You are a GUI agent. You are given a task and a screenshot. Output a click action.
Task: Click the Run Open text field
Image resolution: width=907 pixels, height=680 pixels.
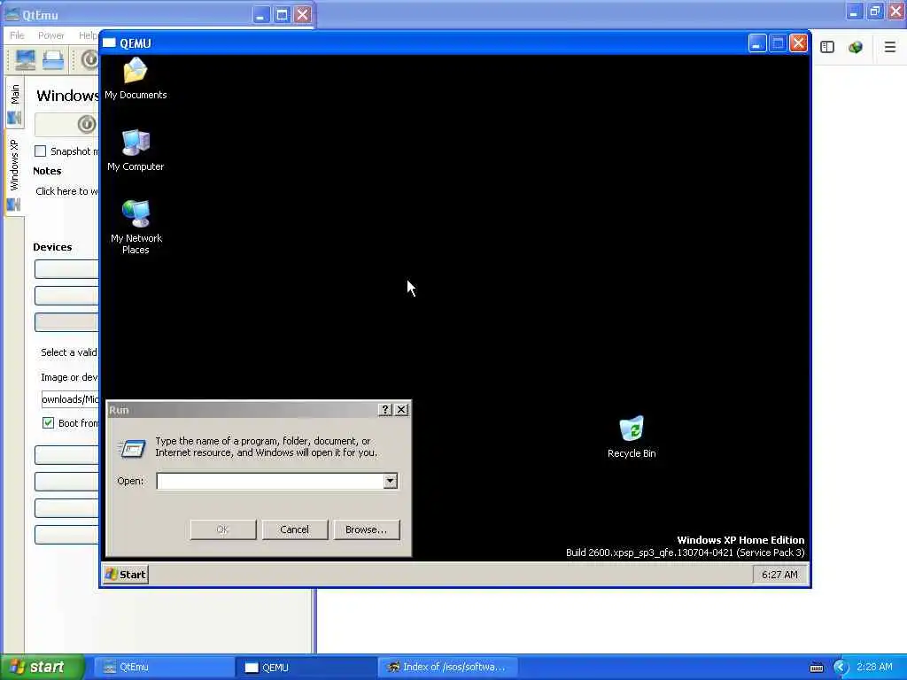pyautogui.click(x=270, y=481)
